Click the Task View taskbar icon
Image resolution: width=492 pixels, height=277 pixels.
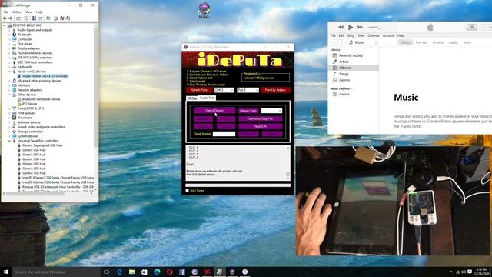click(107, 272)
